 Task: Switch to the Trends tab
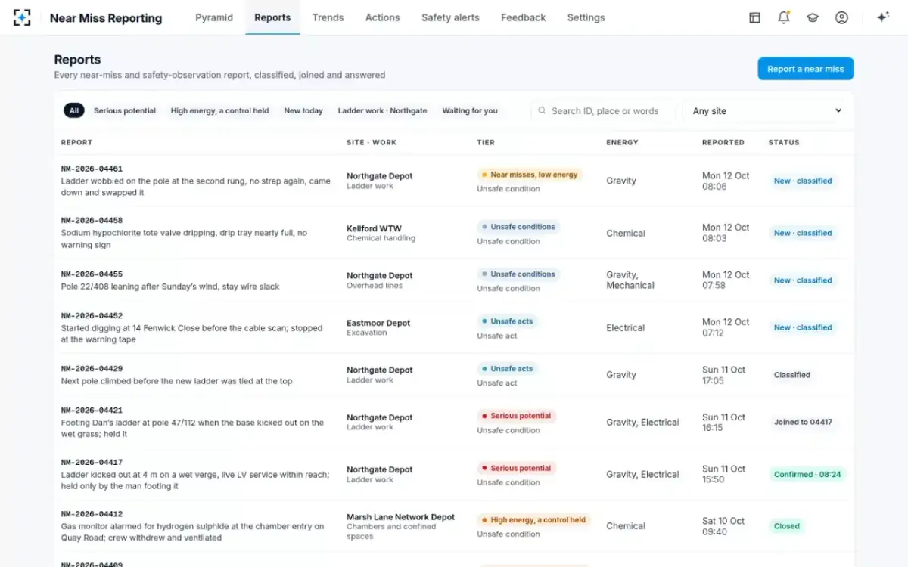(x=328, y=17)
